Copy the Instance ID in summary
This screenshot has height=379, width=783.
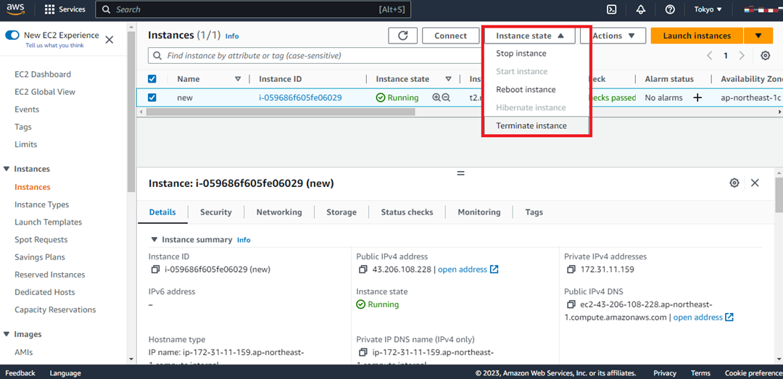[155, 270]
